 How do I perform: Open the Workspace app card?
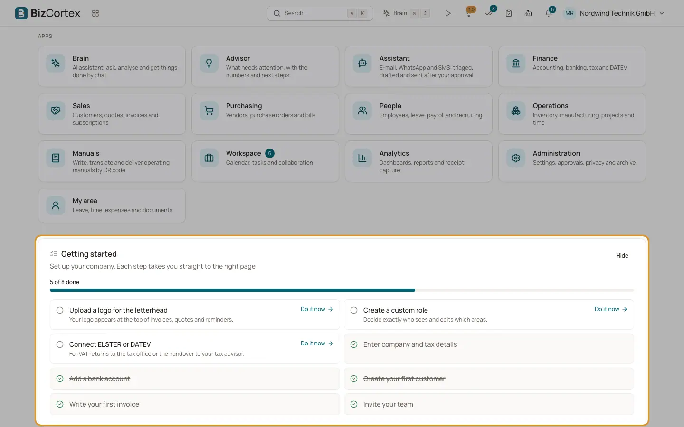pos(265,161)
